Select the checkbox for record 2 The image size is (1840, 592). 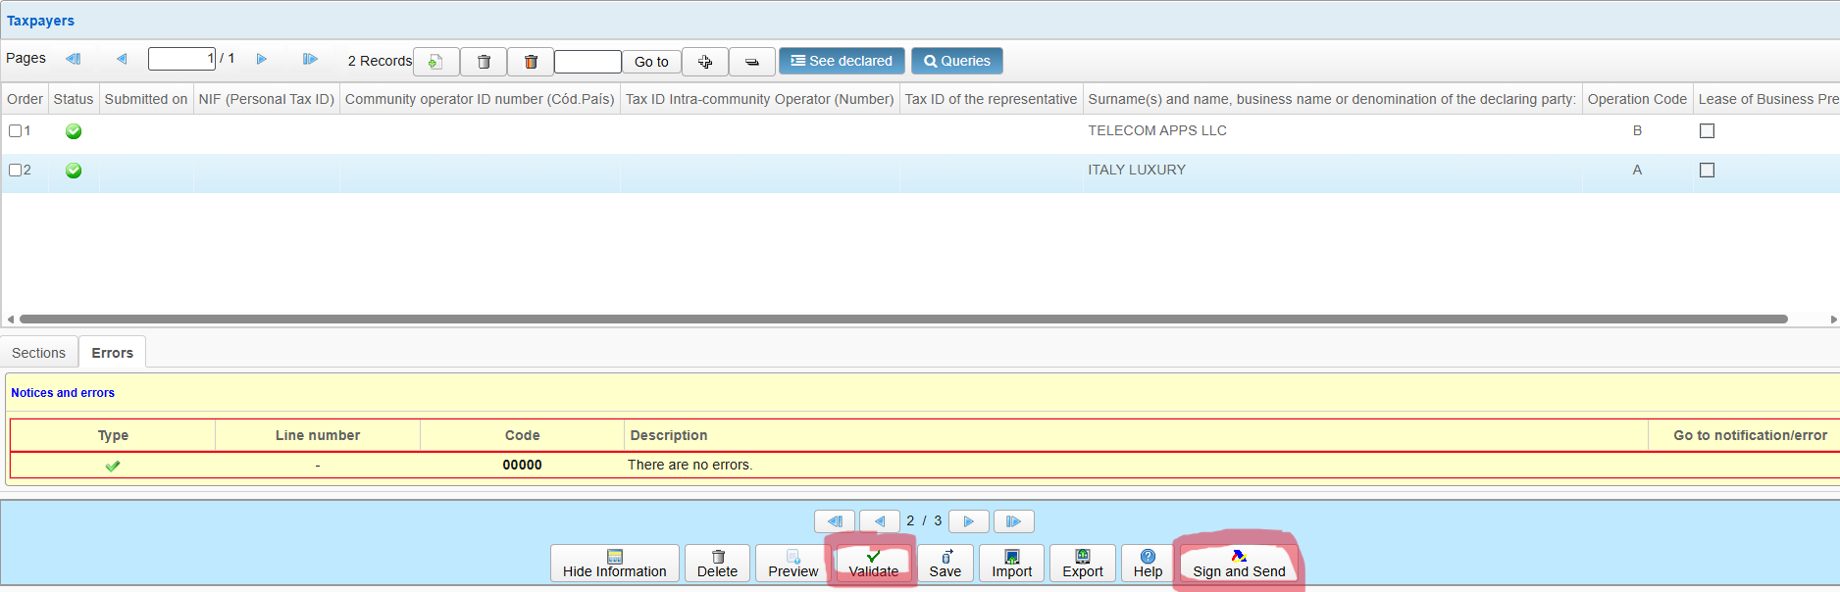point(16,170)
